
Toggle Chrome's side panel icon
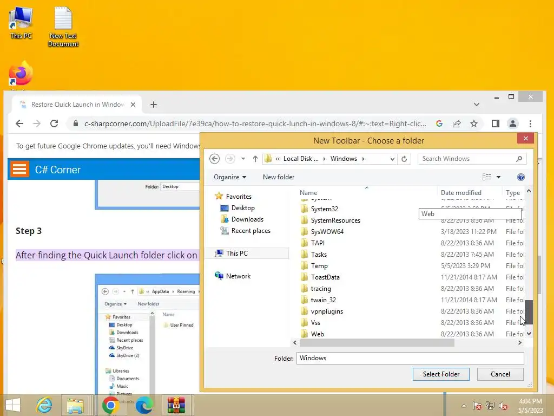click(x=496, y=123)
